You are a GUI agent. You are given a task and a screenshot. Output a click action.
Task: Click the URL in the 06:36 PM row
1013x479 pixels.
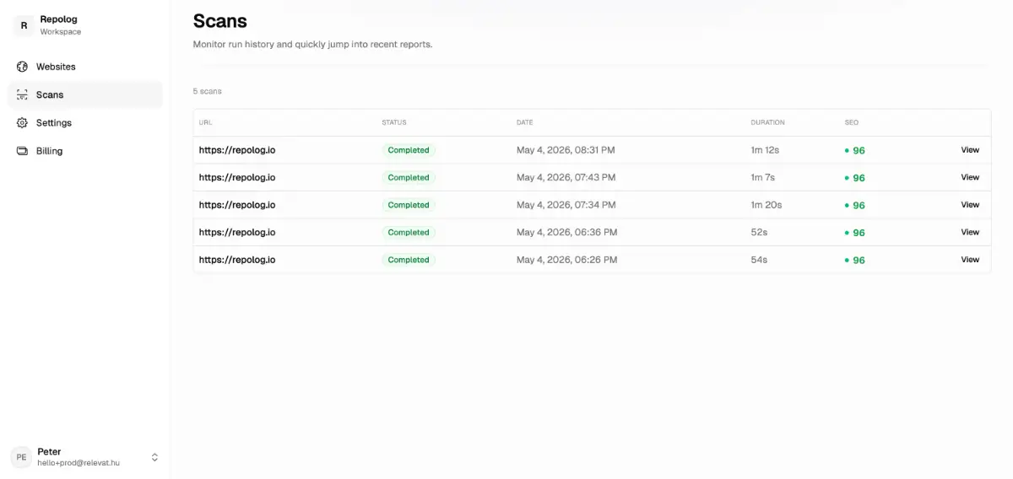point(237,232)
